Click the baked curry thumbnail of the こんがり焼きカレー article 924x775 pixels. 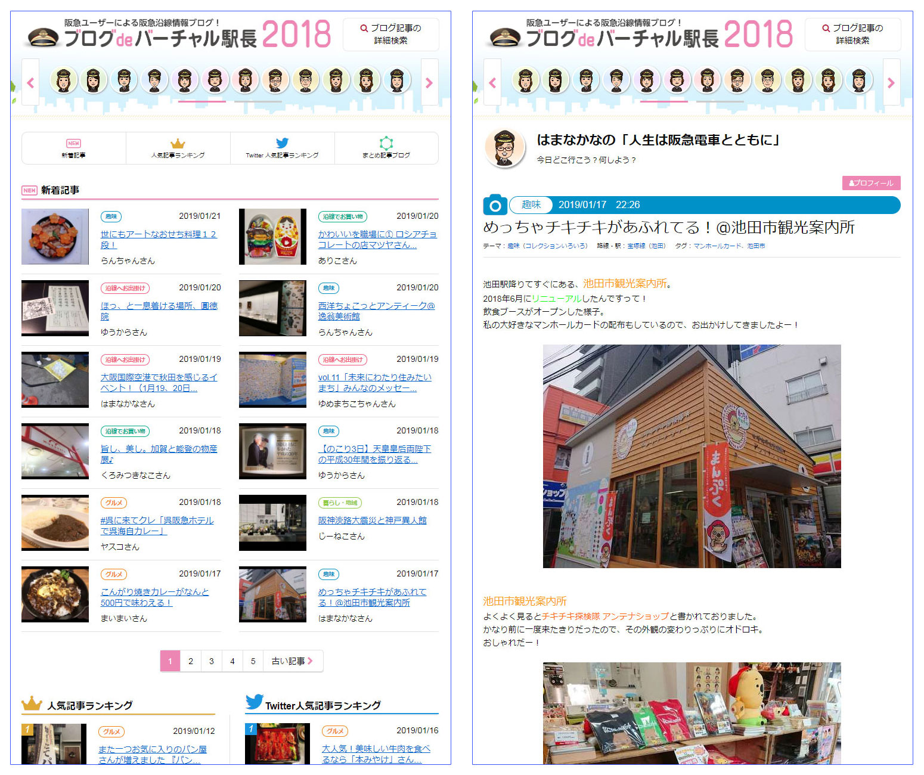[55, 594]
